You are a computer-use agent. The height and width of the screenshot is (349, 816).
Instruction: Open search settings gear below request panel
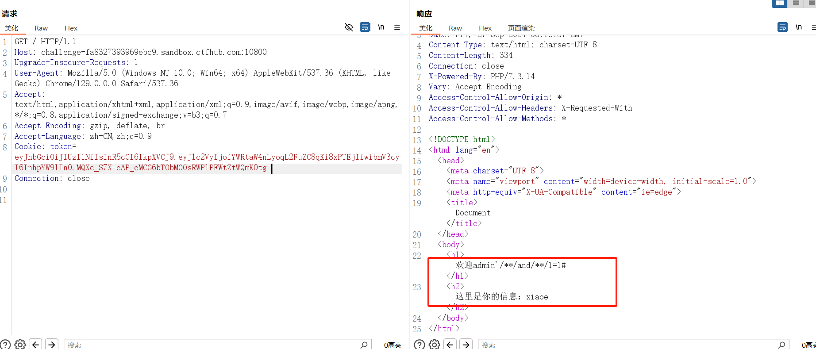pos(20,344)
